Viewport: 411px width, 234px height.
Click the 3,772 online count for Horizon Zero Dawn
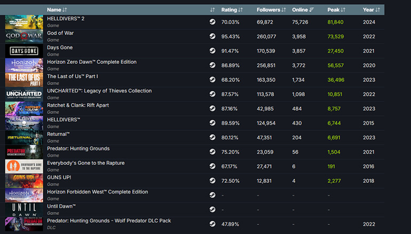[298, 65]
